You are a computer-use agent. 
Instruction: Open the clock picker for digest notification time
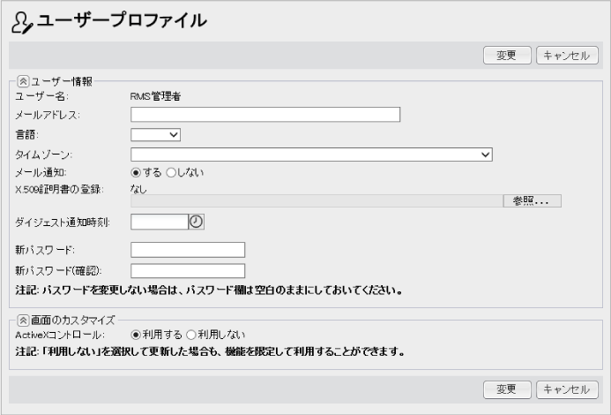tap(197, 222)
